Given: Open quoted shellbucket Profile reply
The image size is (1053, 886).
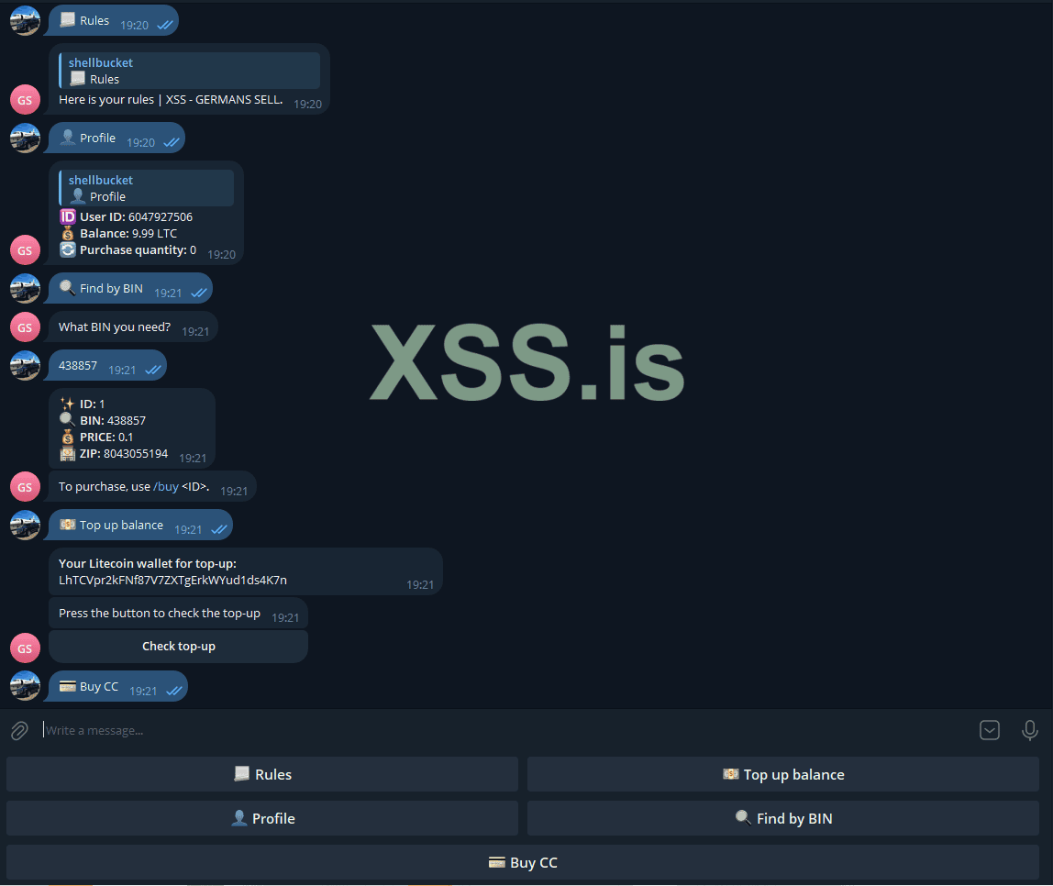Looking at the screenshot, I should click(x=147, y=188).
